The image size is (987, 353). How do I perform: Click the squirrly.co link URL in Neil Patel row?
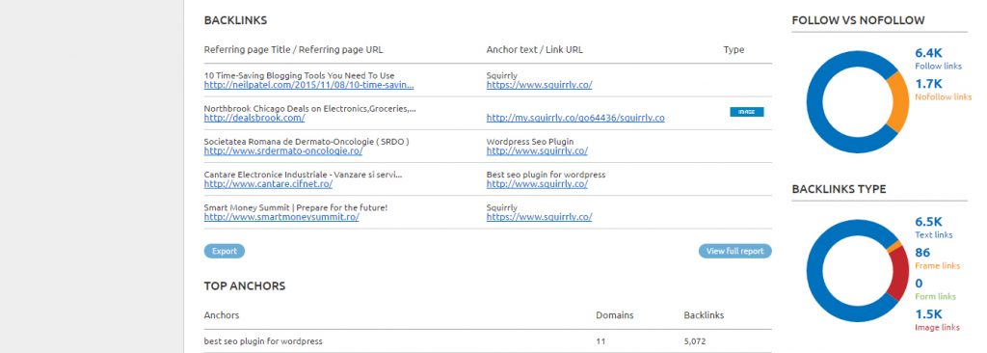click(539, 85)
